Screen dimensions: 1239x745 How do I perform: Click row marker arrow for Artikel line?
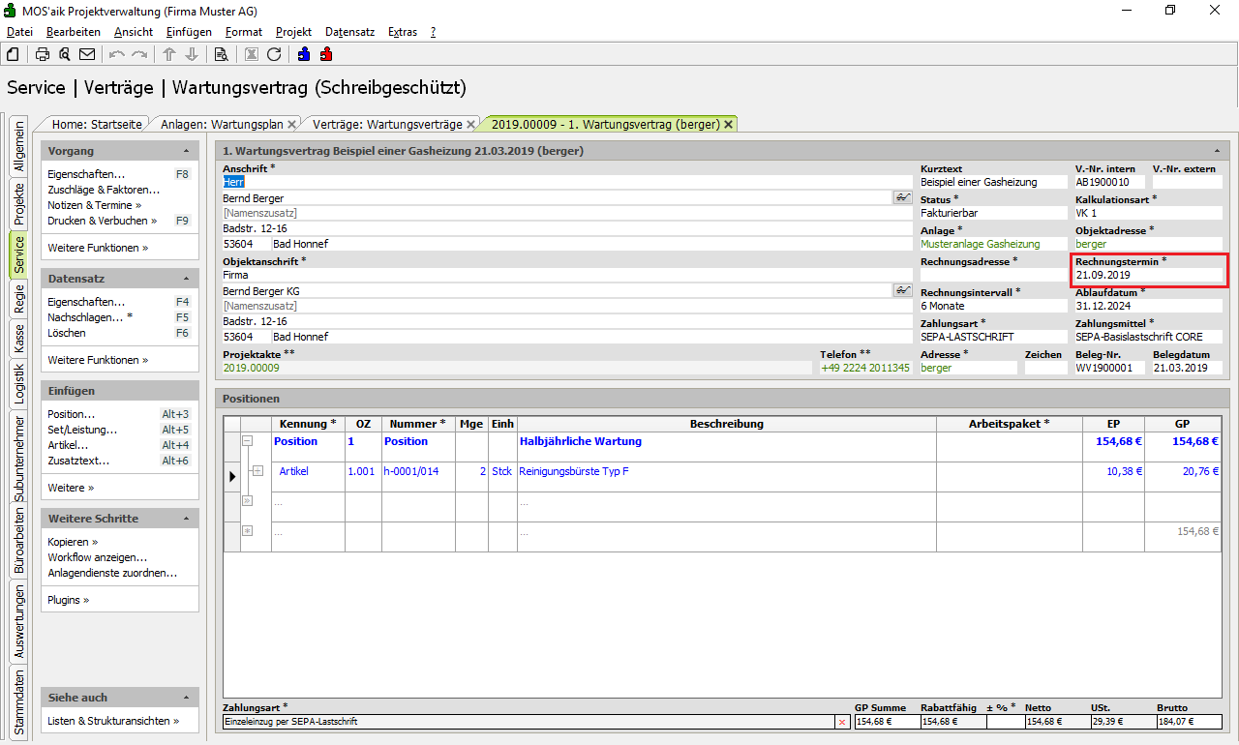point(232,476)
